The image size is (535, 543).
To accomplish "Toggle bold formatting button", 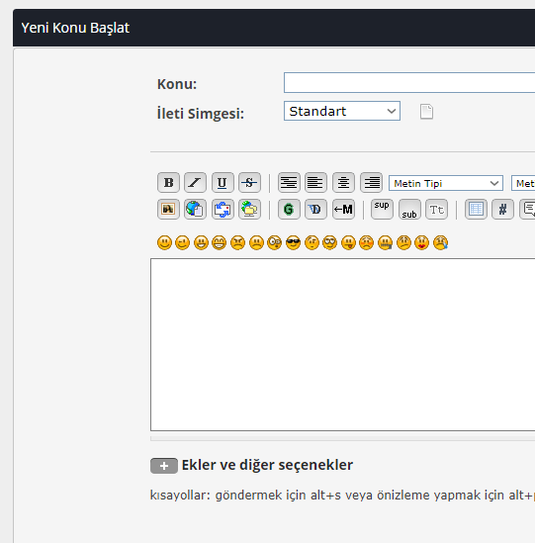I will click(x=168, y=182).
